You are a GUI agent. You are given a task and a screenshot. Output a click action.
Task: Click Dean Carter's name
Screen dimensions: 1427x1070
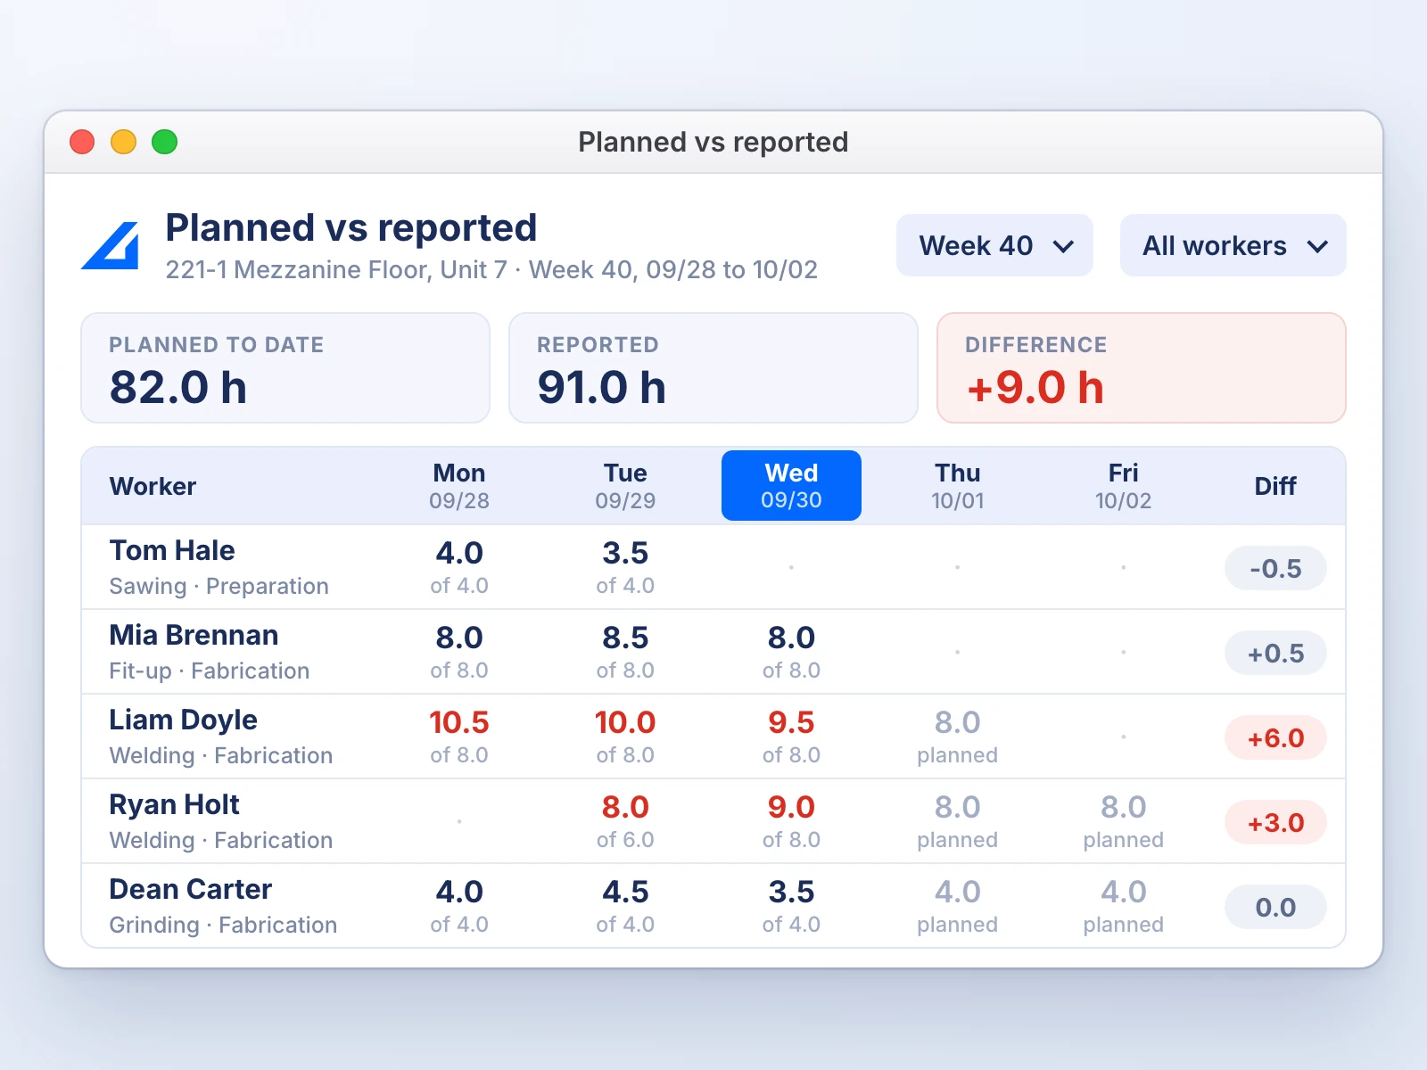point(190,889)
